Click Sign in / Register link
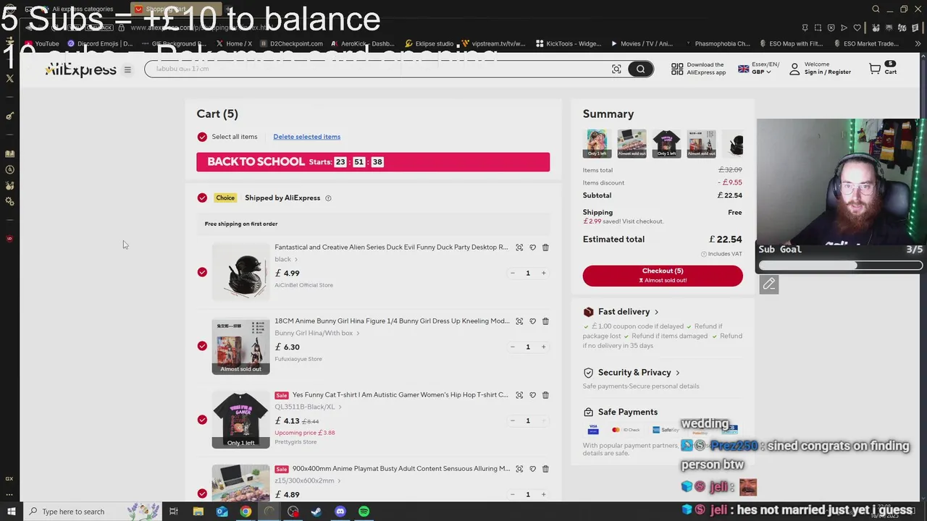The height and width of the screenshot is (521, 927). point(827,72)
